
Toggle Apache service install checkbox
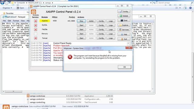(x=36, y=21)
